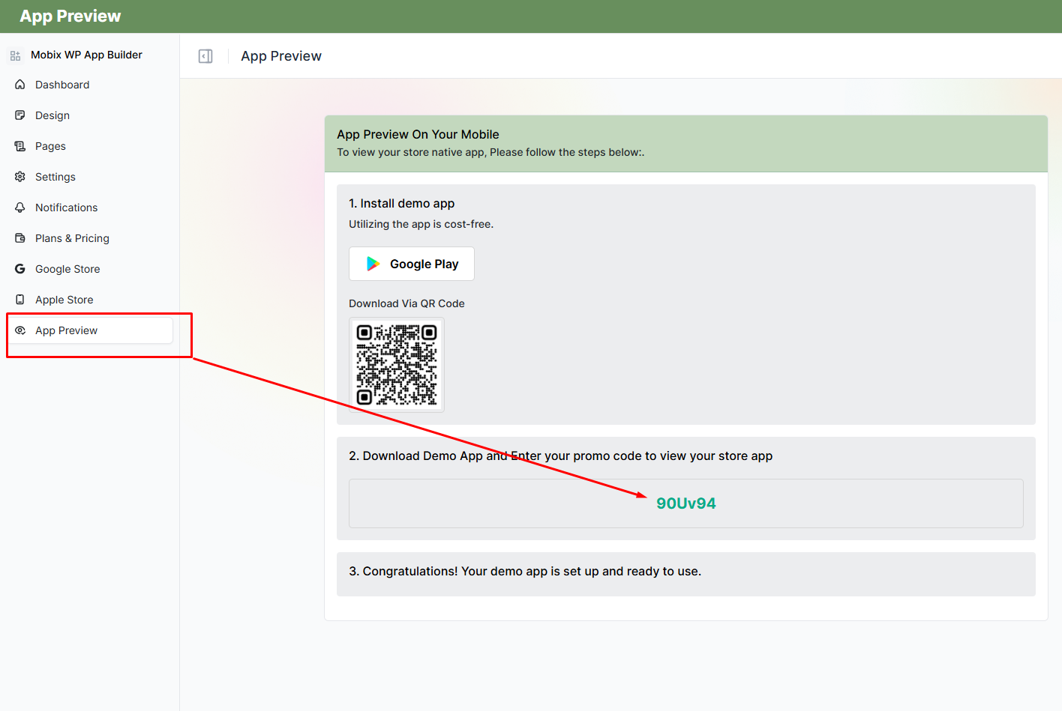
Task: Click the App Preview page heading
Action: (281, 56)
